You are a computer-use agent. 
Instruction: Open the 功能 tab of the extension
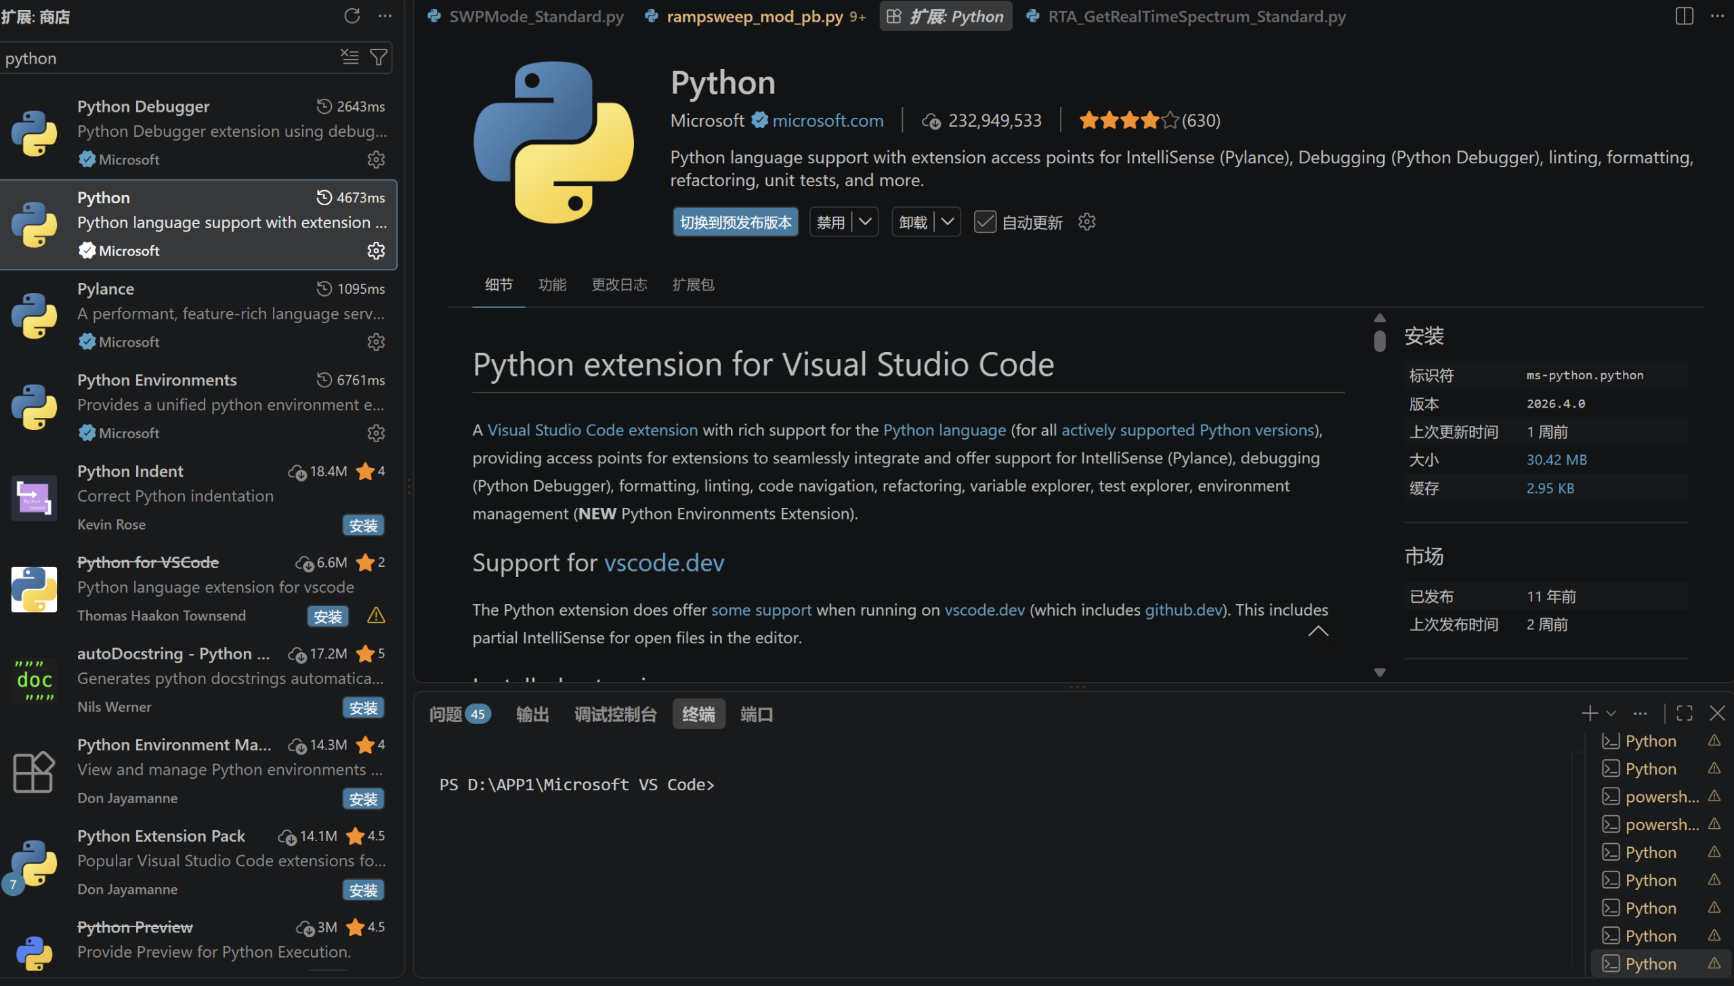click(552, 284)
